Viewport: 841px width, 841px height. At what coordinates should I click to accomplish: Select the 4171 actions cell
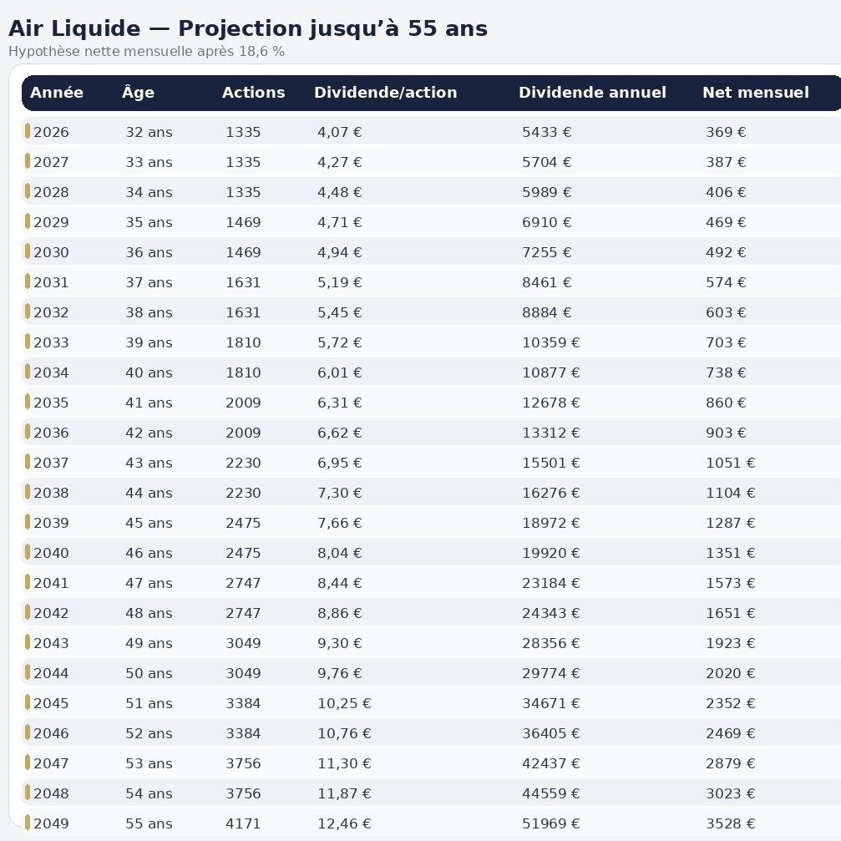tap(243, 823)
